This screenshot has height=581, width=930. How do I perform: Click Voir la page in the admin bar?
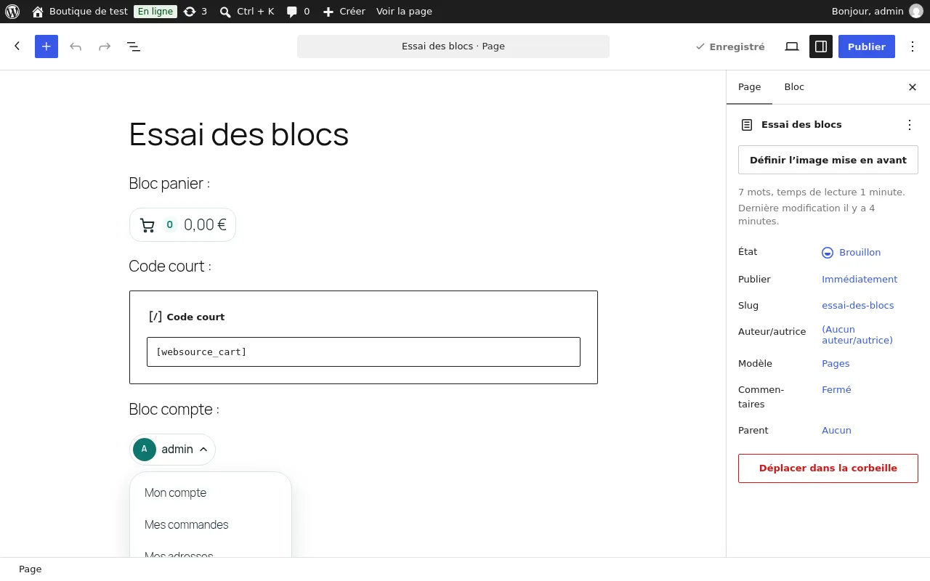coord(404,12)
